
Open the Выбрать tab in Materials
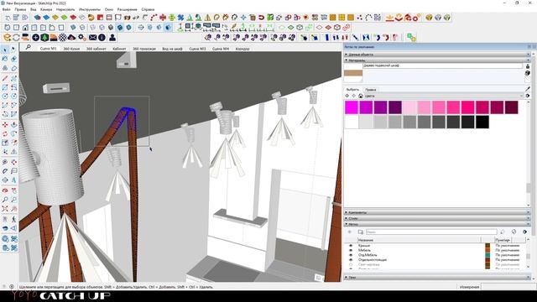click(352, 90)
